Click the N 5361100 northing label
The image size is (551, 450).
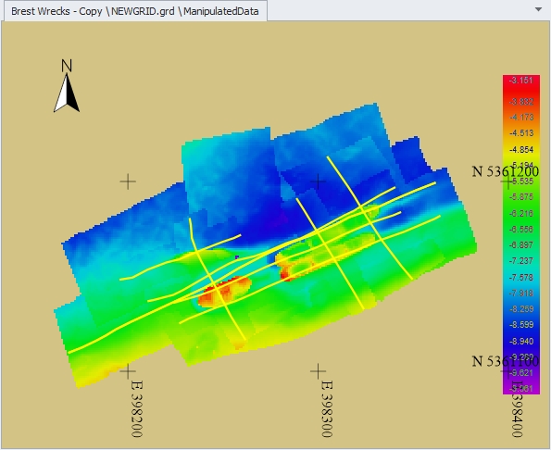[x=505, y=361]
